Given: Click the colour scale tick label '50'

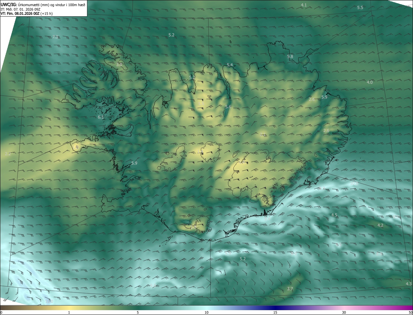Looking at the screenshot, I should click(410, 312).
